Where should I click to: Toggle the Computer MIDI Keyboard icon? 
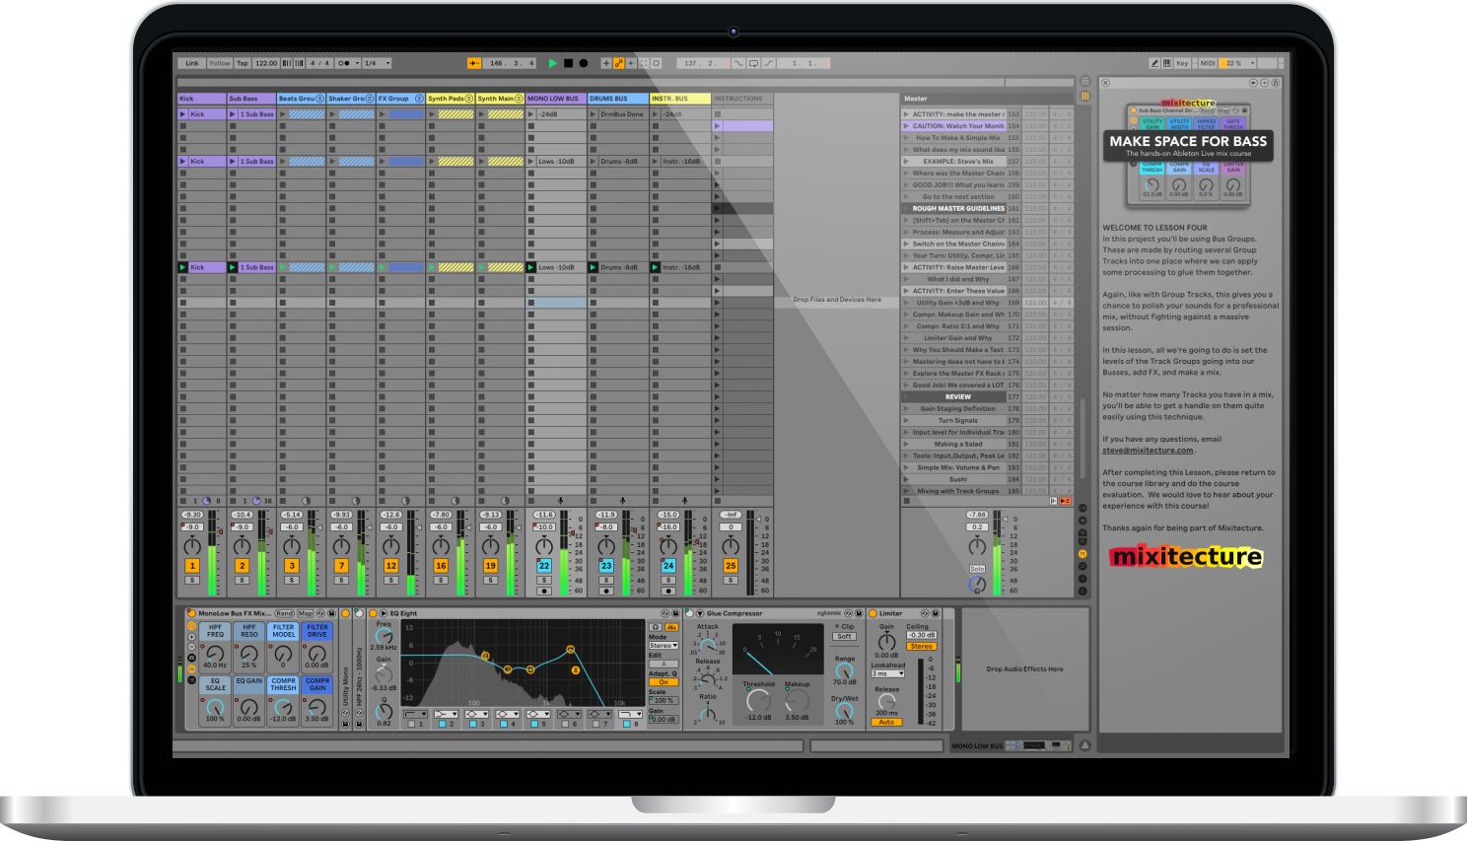click(1167, 63)
